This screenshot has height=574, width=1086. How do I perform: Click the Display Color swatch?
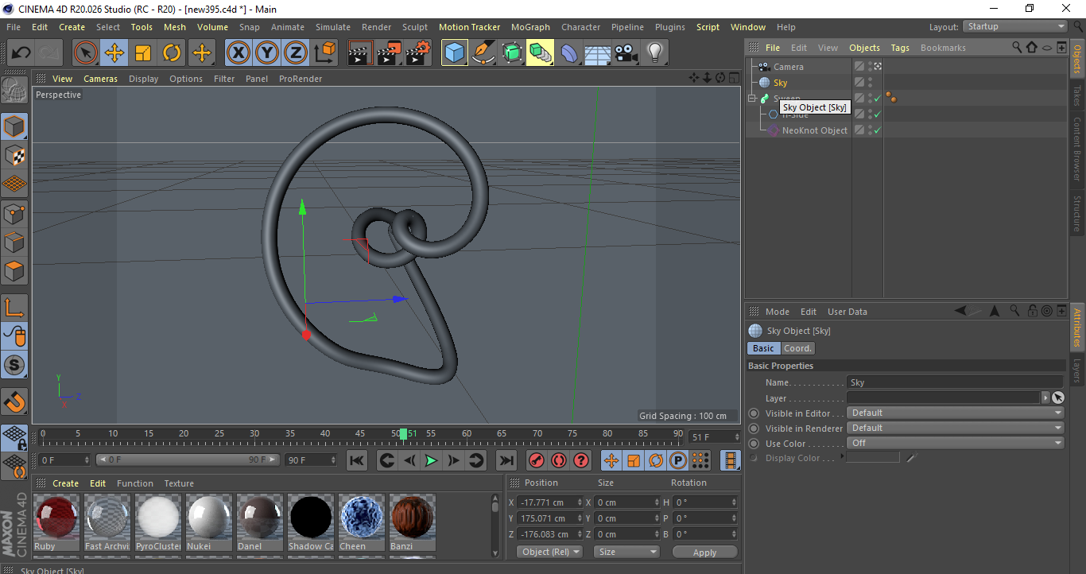[x=873, y=458]
